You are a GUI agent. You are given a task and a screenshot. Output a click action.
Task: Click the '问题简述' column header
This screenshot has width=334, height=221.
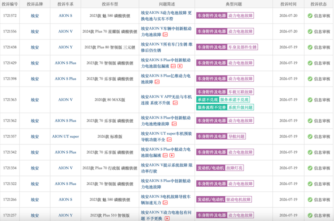(167, 4)
